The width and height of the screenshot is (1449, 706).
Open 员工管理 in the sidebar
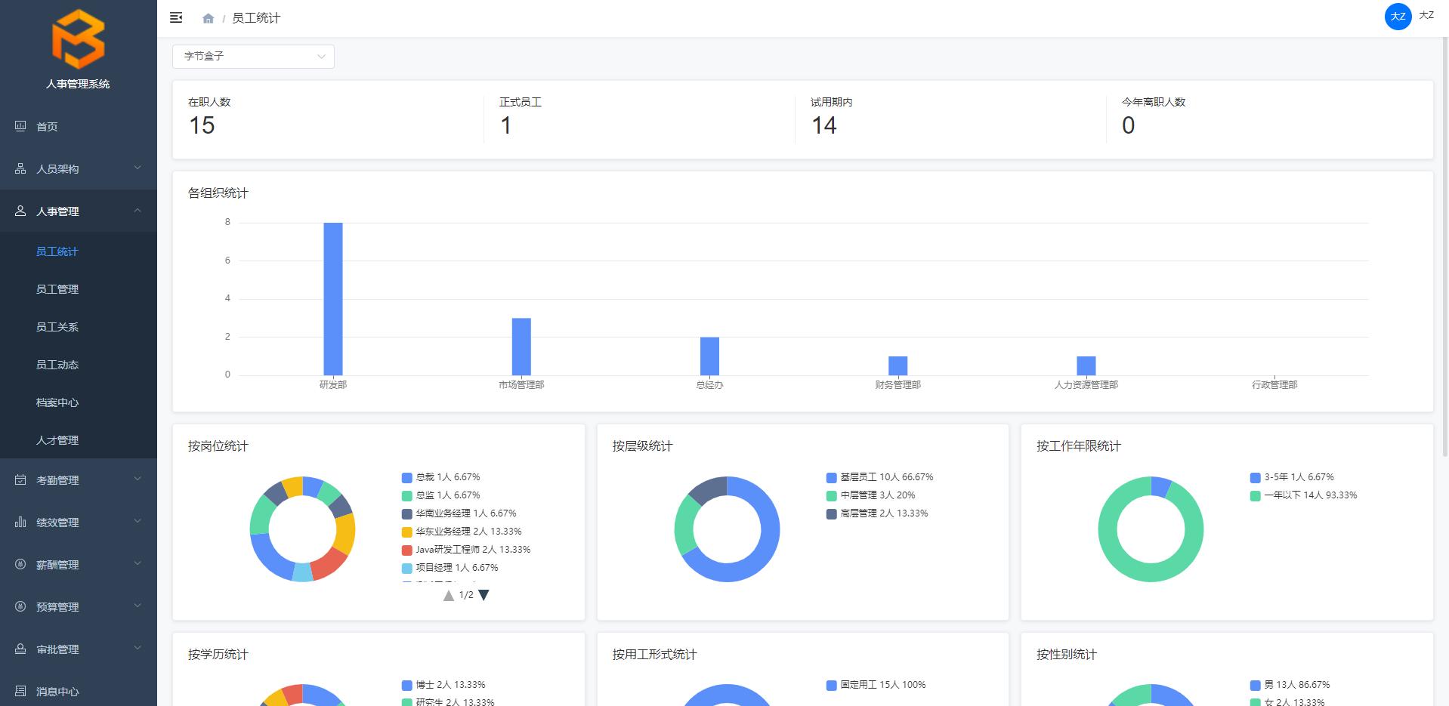[x=57, y=289]
